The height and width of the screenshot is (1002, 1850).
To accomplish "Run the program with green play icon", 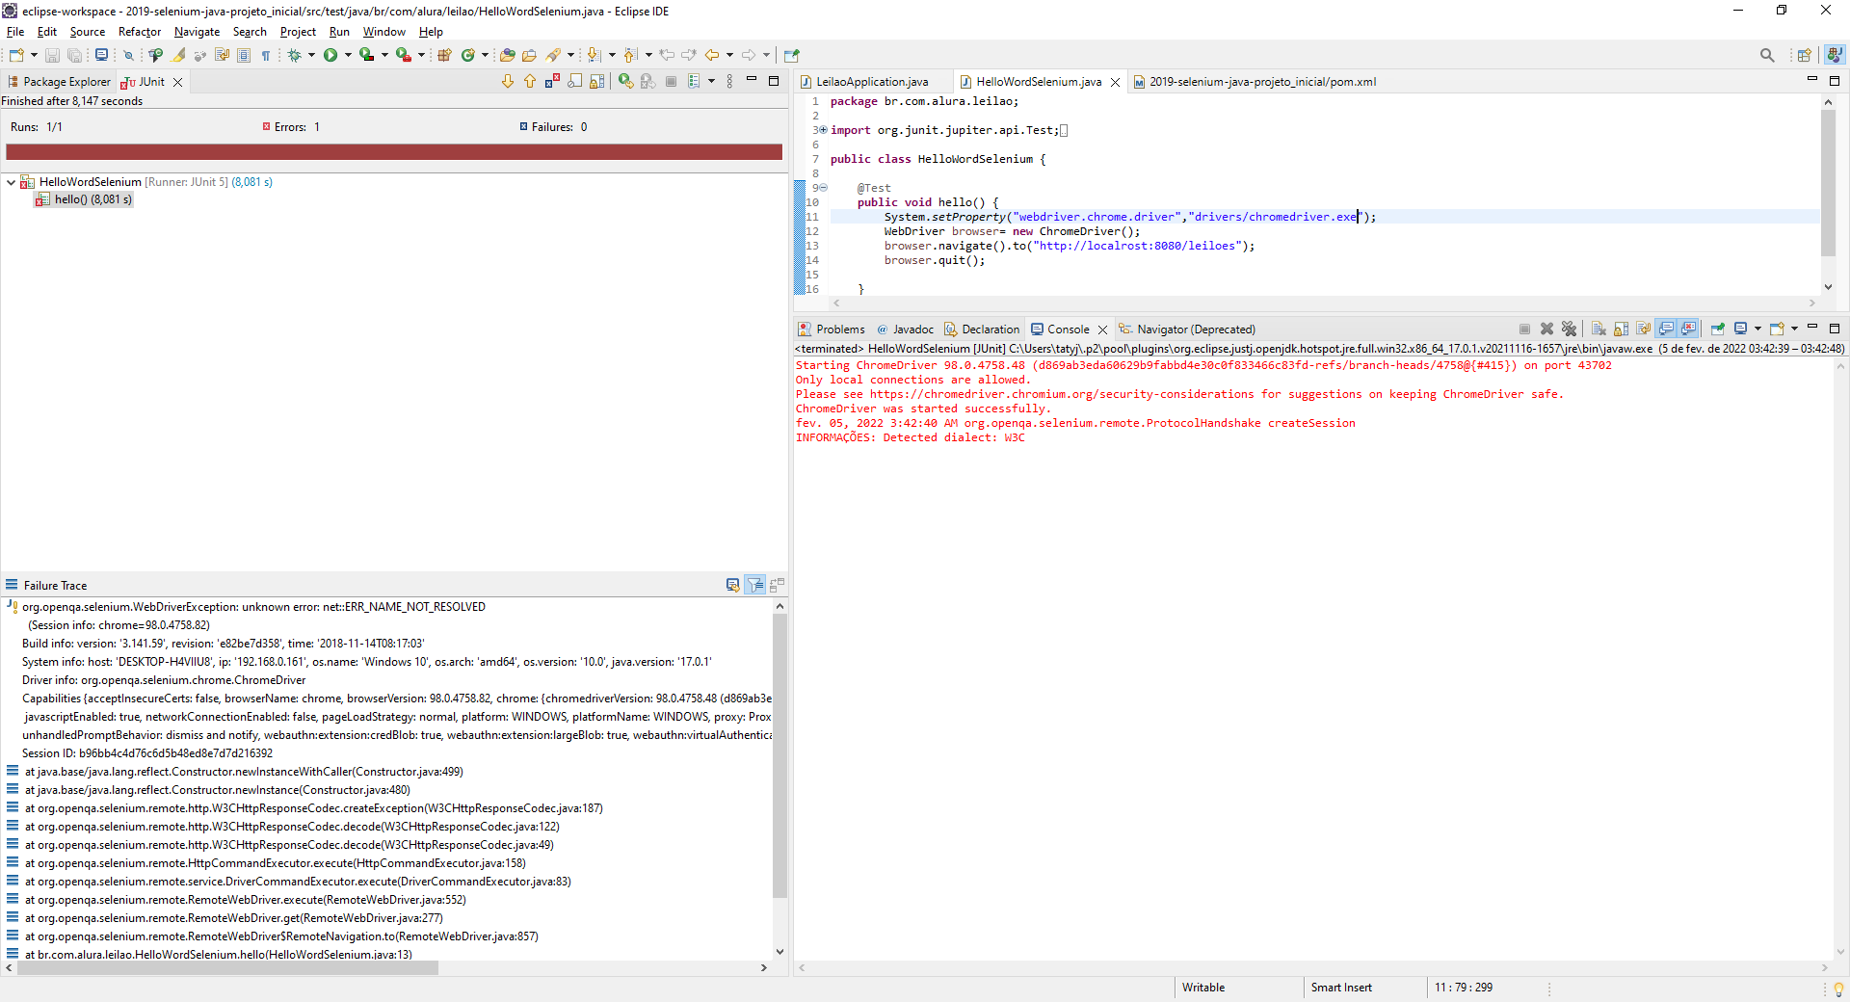I will coord(330,55).
